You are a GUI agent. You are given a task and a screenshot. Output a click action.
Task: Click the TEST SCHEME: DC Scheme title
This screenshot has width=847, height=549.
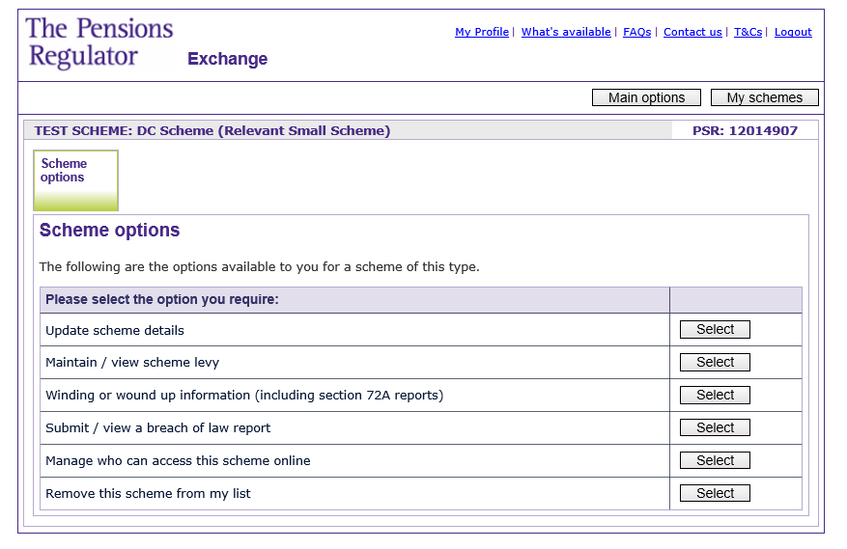click(212, 131)
